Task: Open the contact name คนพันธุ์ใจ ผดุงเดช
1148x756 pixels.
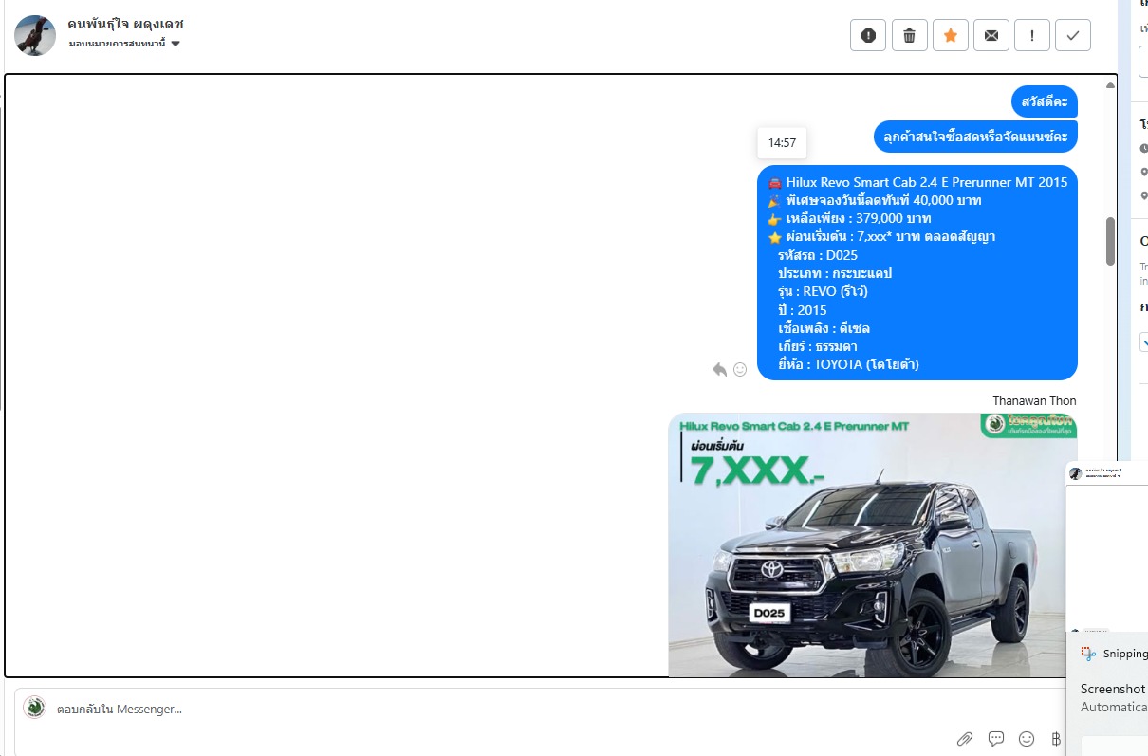Action: (x=126, y=23)
